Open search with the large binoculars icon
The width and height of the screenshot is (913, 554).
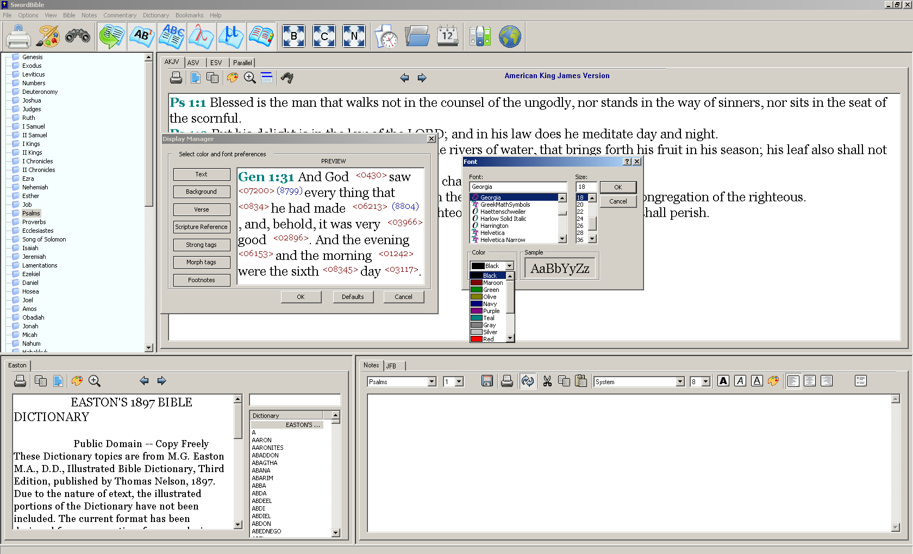pos(78,36)
